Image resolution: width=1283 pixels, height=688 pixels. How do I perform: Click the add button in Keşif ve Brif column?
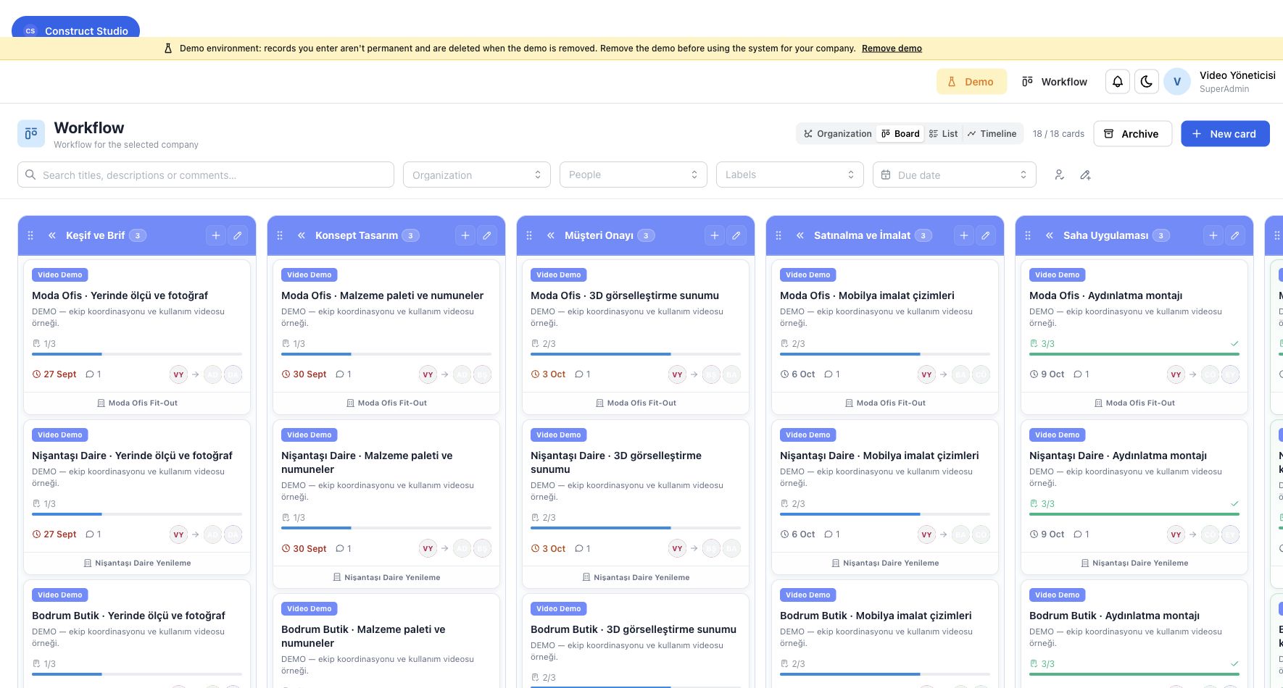pyautogui.click(x=215, y=235)
